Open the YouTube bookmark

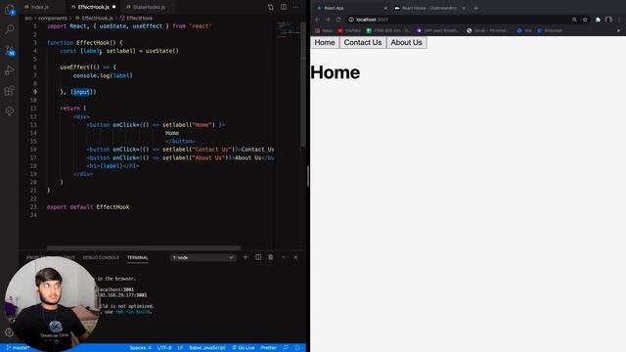(349, 30)
